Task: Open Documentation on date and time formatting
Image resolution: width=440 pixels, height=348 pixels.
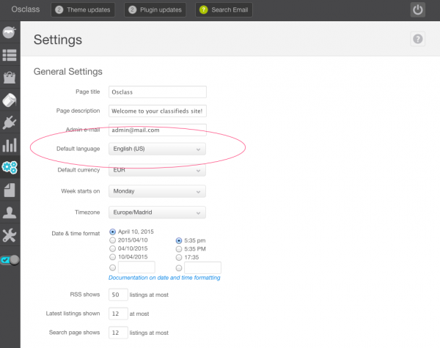Action: pyautogui.click(x=164, y=278)
